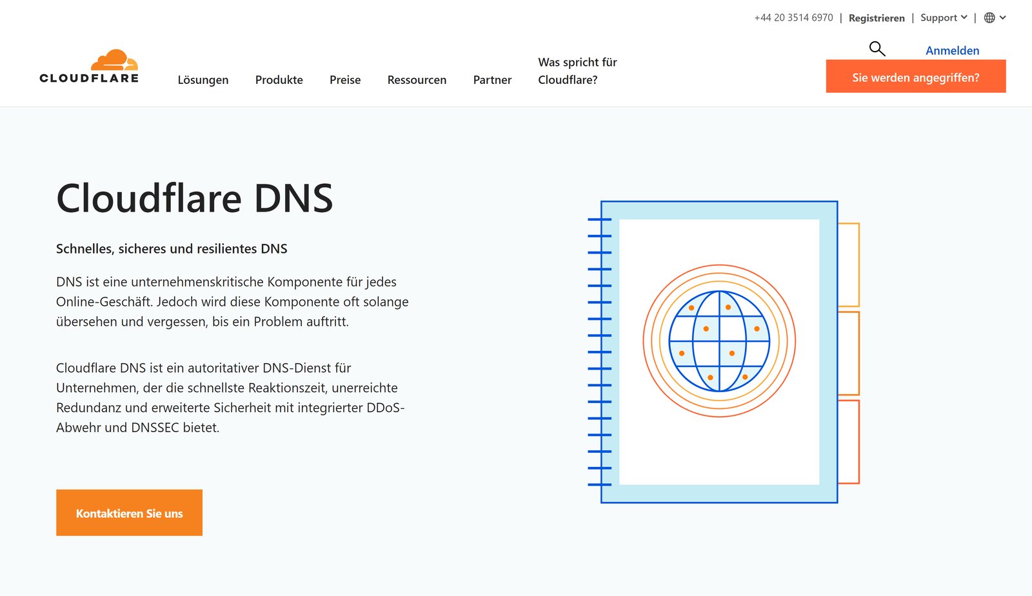Screen dimensions: 1032x596
Task: Select the globe language icon
Action: click(x=989, y=17)
